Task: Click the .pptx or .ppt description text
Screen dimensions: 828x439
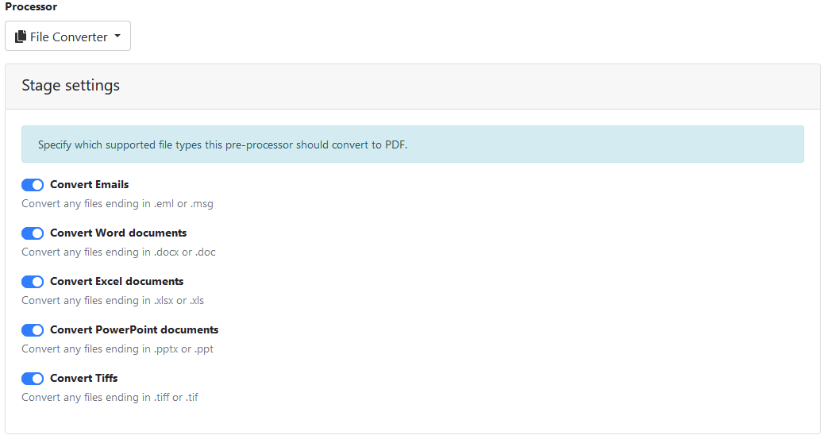Action: click(x=117, y=349)
